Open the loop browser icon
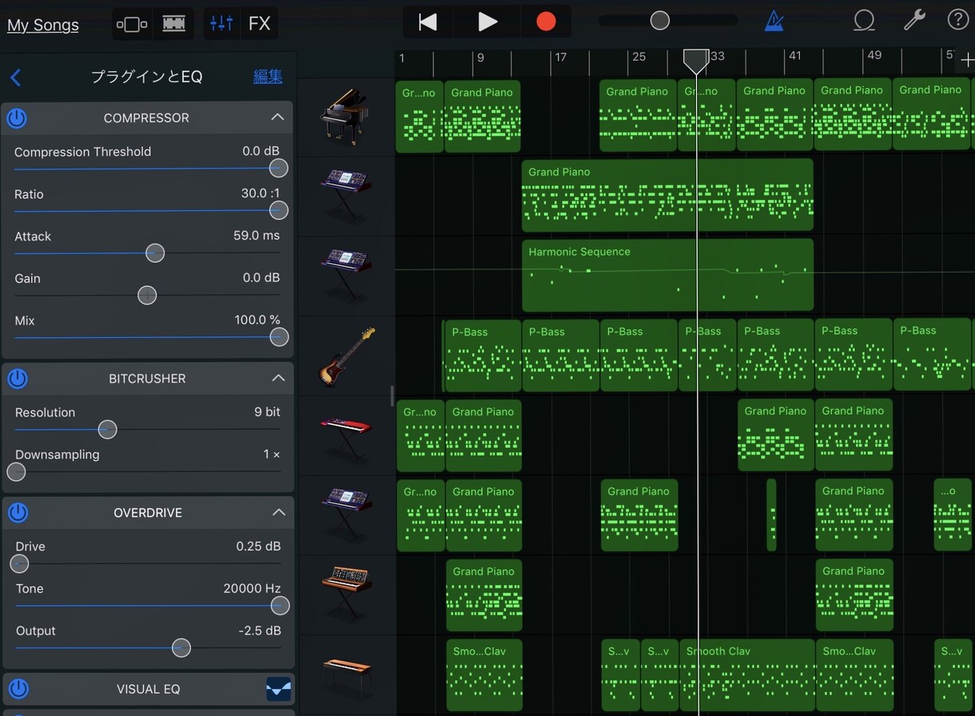 point(864,22)
